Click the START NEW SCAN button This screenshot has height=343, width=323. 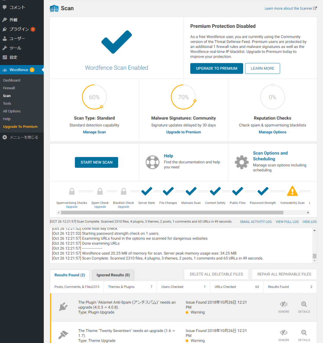coord(96,162)
